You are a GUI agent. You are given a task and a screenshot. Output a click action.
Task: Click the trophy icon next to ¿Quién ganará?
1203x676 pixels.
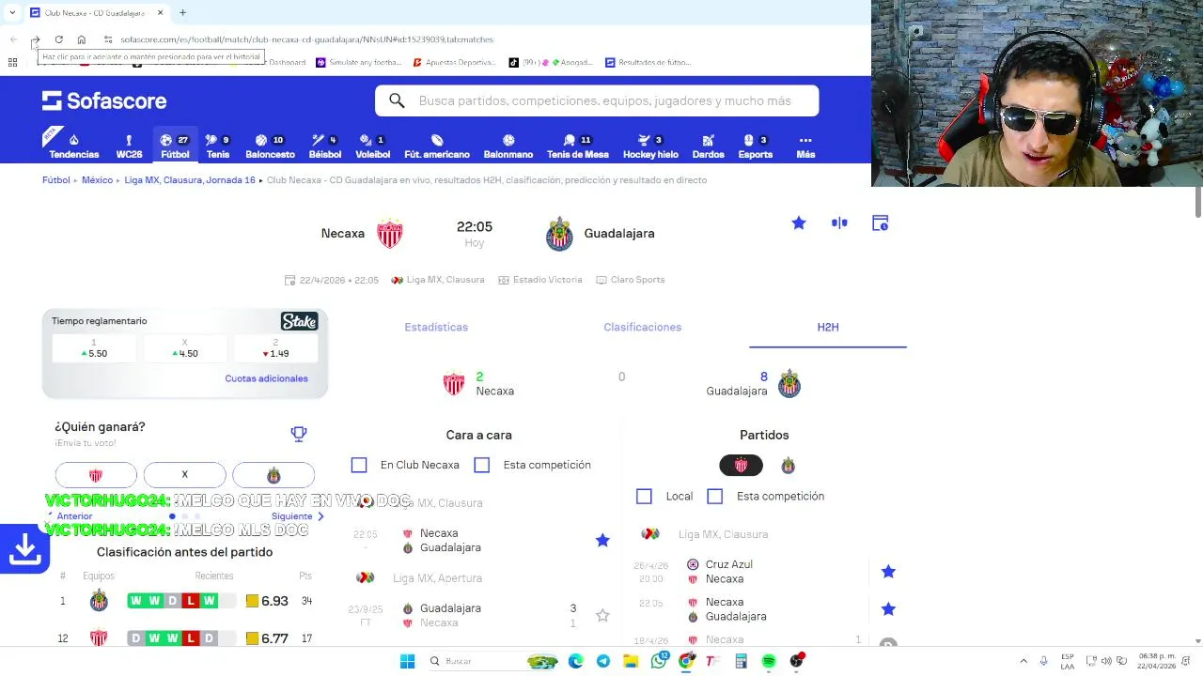[x=299, y=434]
